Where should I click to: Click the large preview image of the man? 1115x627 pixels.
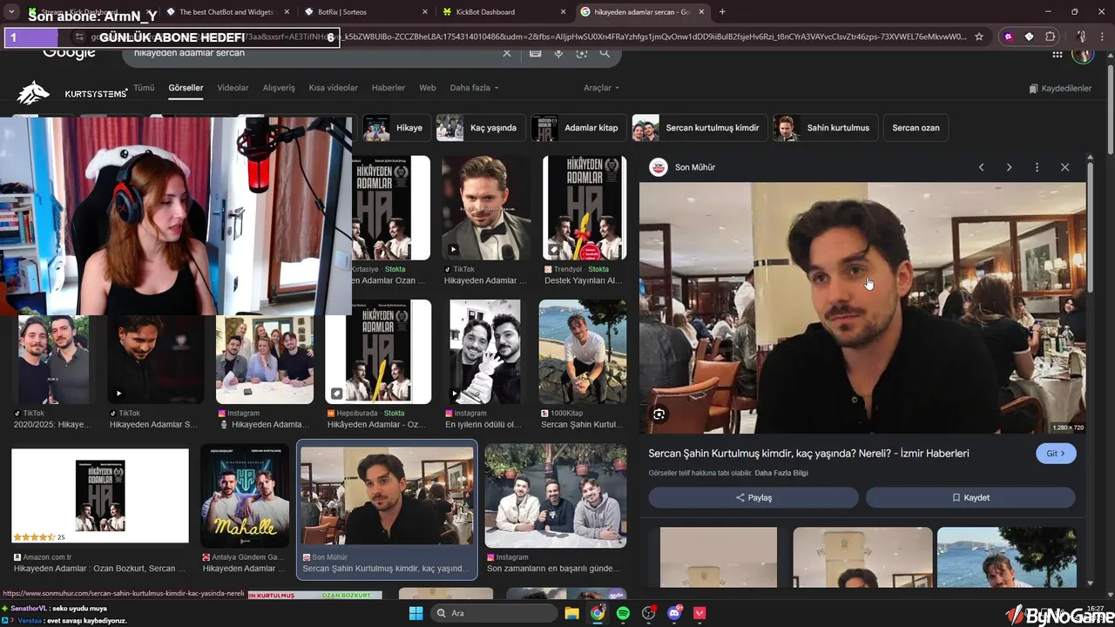point(862,307)
